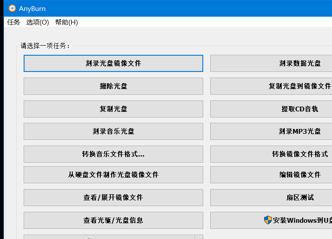Image resolution: width=332 pixels, height=239 pixels.
Task: Select 转换镜像文件格式 button
Action: click(271, 154)
